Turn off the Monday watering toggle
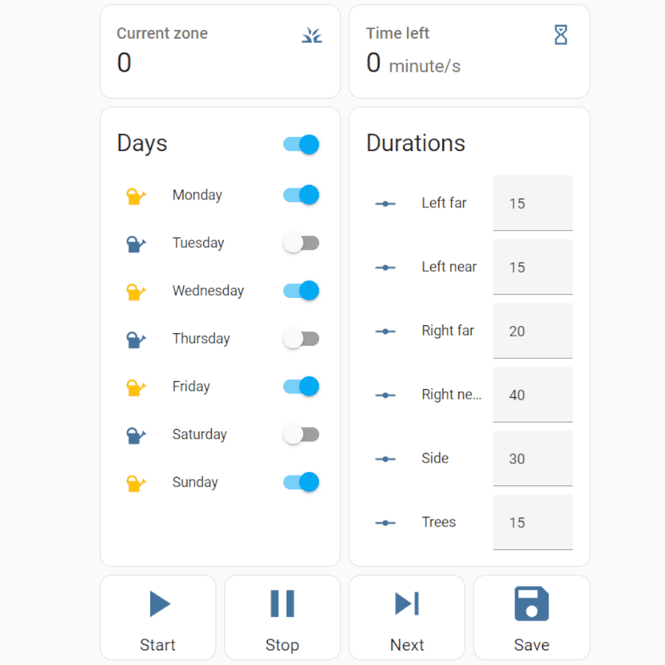This screenshot has width=665, height=665. [301, 195]
